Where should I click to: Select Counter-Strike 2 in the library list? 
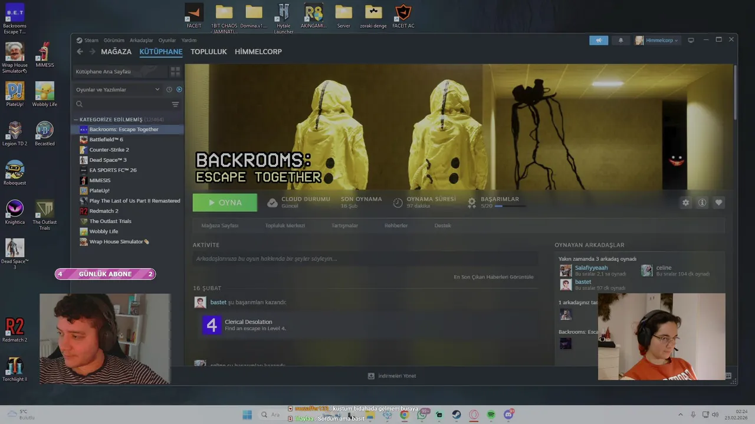[x=128, y=150]
